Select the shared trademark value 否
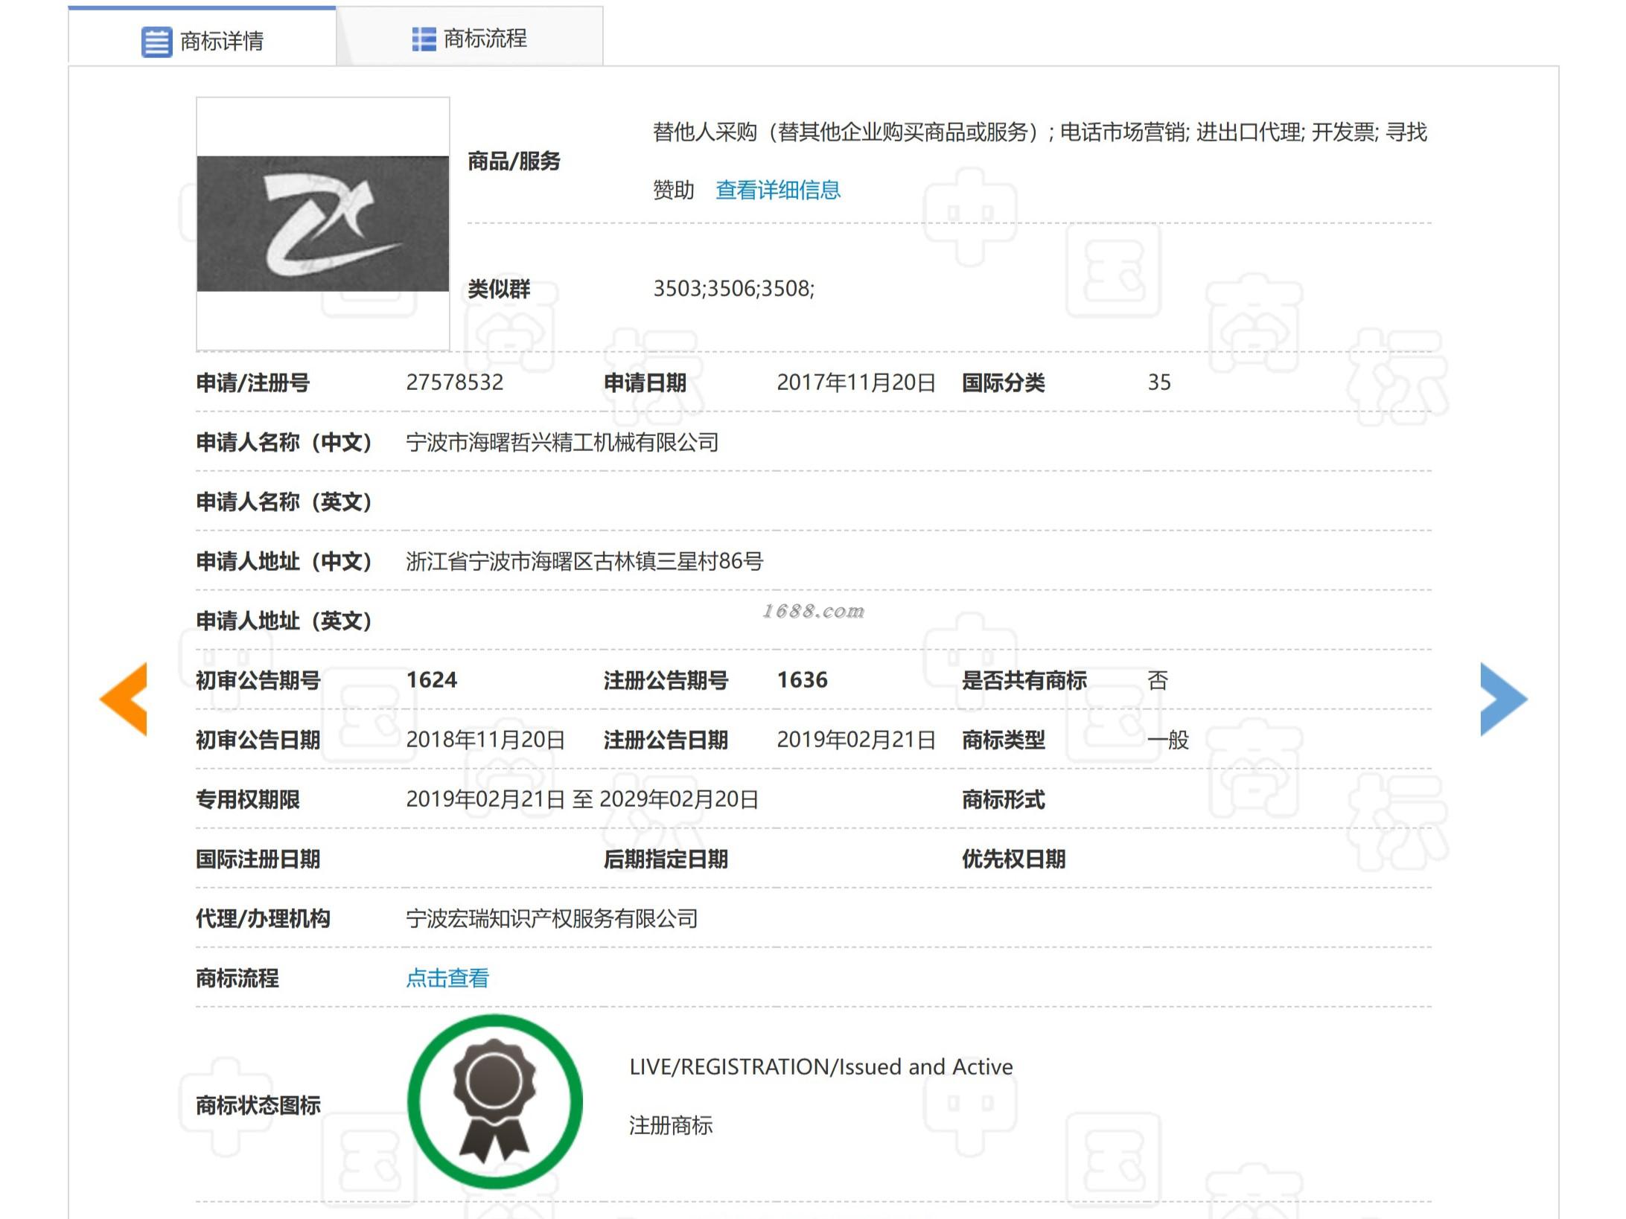This screenshot has height=1219, width=1626. coord(1158,680)
